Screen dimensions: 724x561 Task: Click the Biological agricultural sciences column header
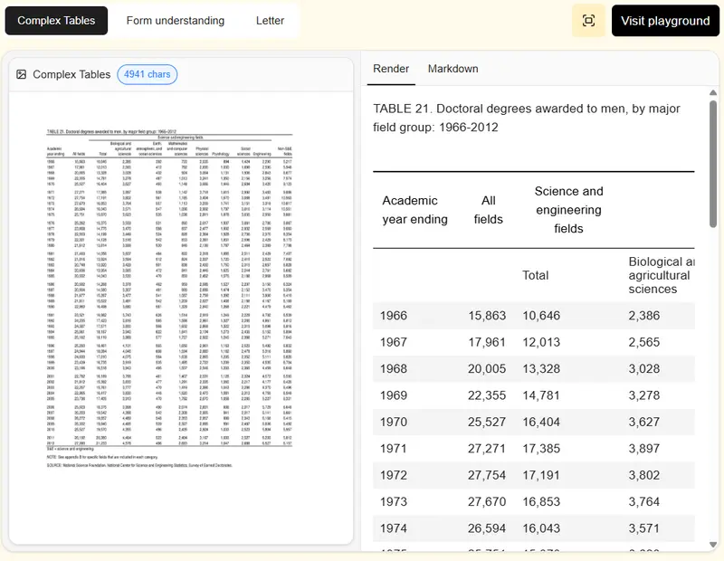(661, 275)
